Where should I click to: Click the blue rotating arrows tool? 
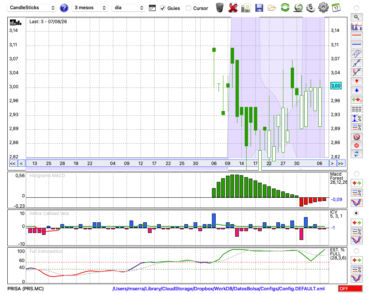tap(357, 154)
